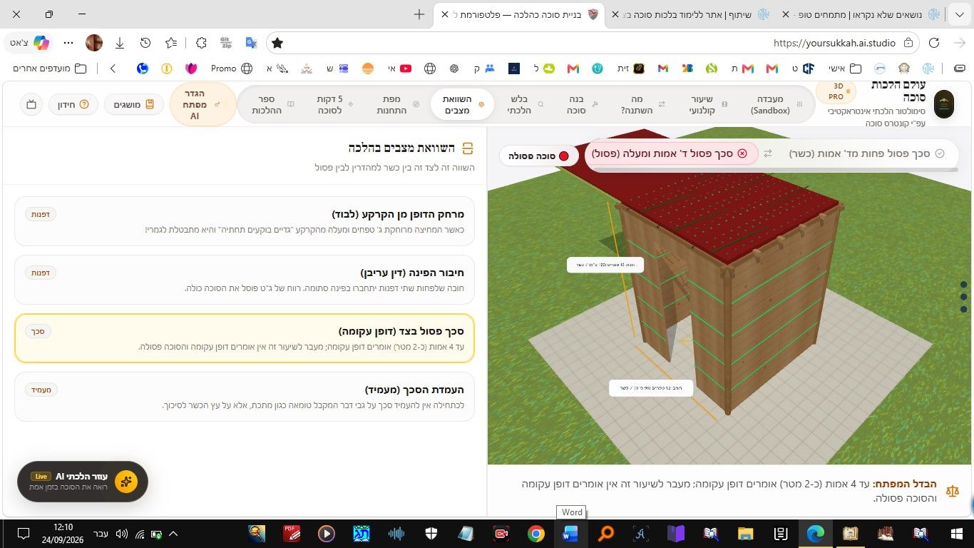This screenshot has height=548, width=974.
Task: Open the Promo bookmark
Action: pyautogui.click(x=231, y=68)
